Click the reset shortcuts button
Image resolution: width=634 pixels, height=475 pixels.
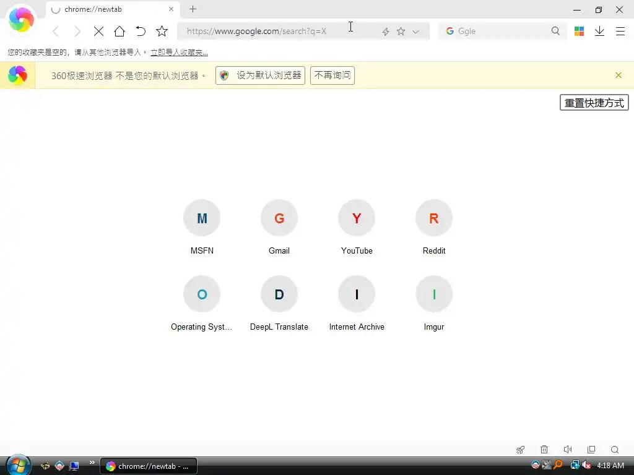(594, 103)
